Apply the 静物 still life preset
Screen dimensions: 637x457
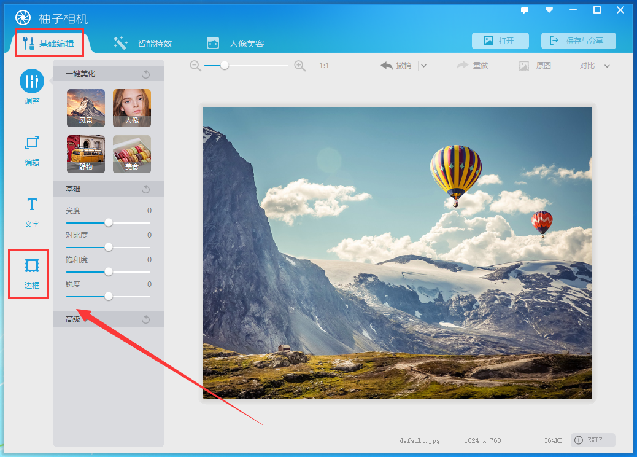click(86, 154)
